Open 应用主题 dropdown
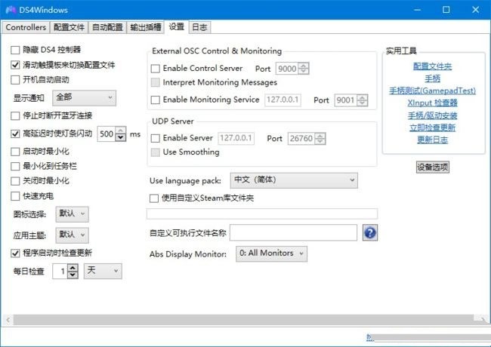The image size is (491, 347). tap(72, 235)
